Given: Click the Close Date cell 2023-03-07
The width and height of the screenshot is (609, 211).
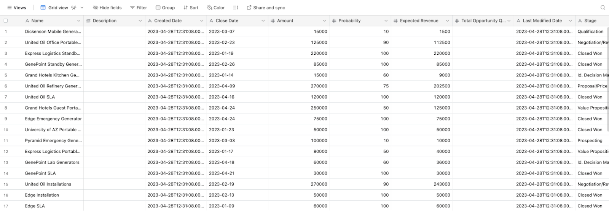Looking at the screenshot, I should point(237,32).
